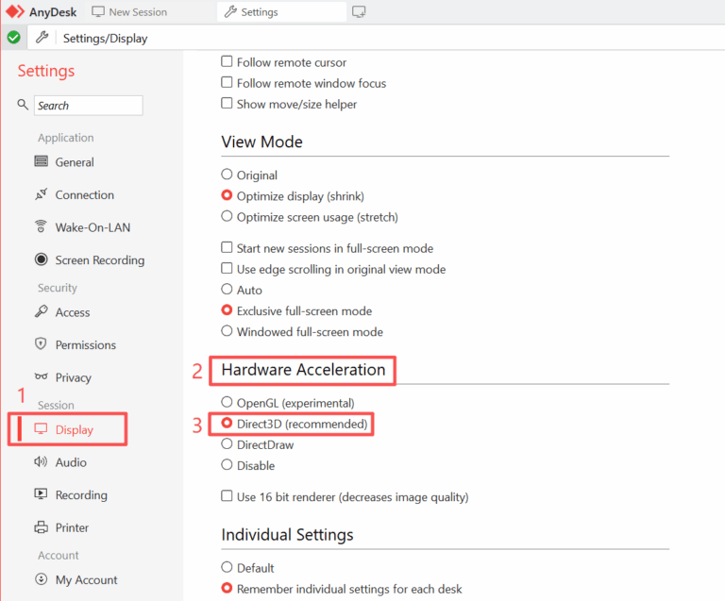
Task: Enable Follow remote cursor checkbox
Action: pos(227,61)
